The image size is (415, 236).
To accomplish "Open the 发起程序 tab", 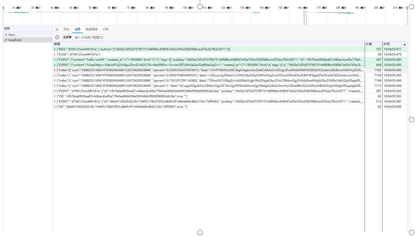I will click(x=92, y=29).
